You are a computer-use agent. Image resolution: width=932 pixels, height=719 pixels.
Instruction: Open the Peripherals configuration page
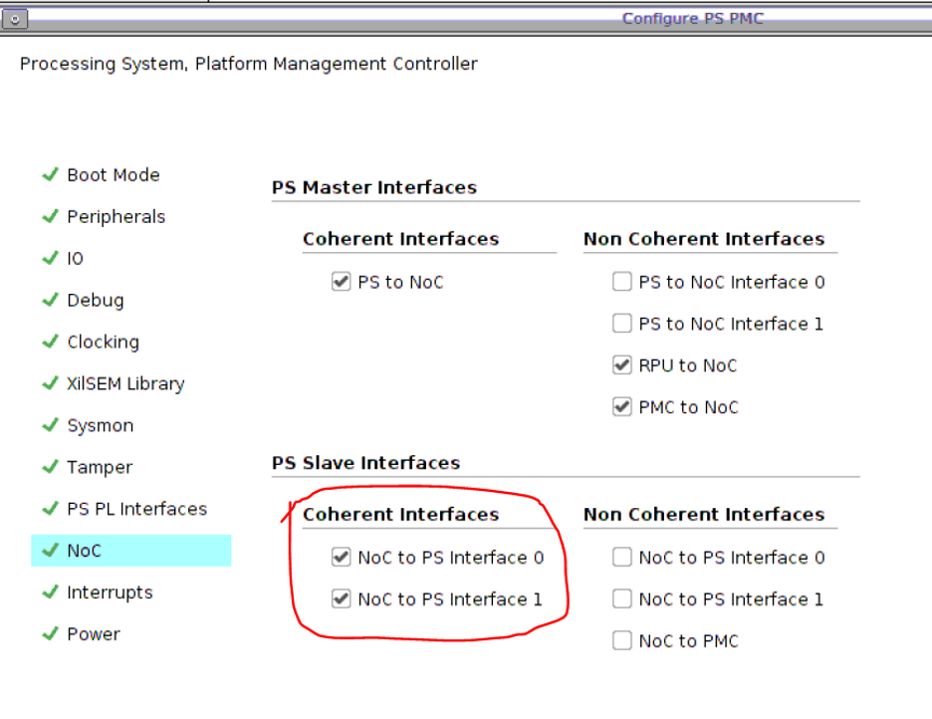[116, 217]
